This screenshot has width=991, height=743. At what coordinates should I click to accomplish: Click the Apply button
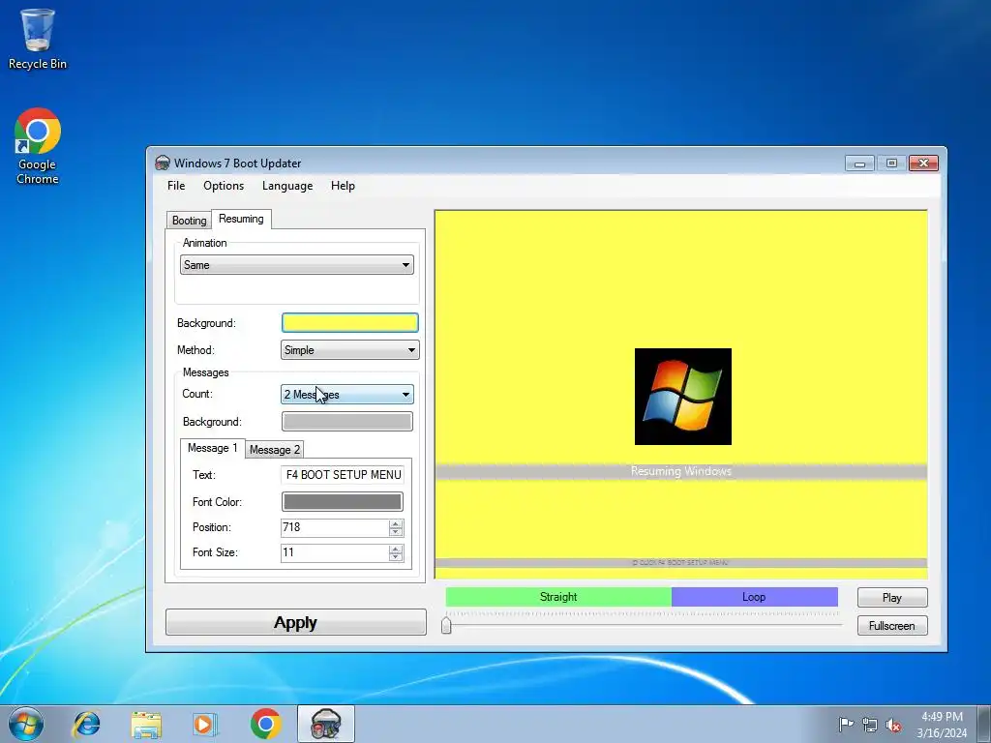(296, 622)
